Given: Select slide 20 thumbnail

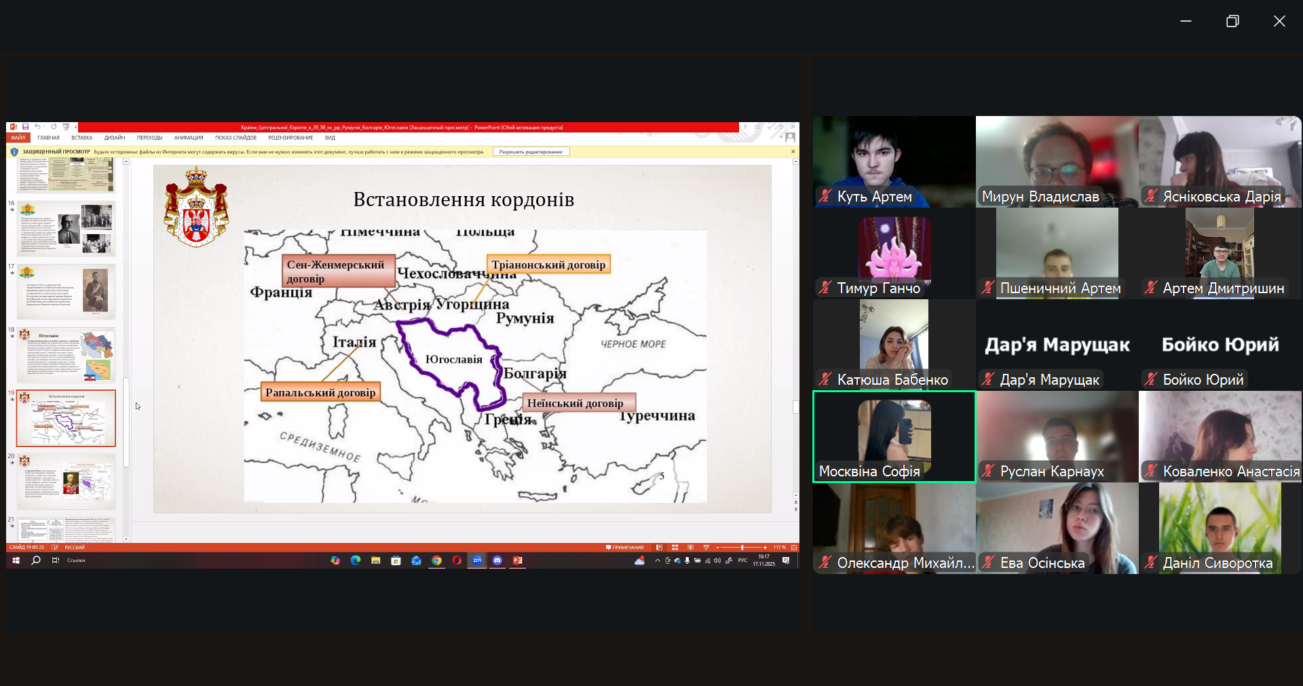Looking at the screenshot, I should [x=66, y=482].
